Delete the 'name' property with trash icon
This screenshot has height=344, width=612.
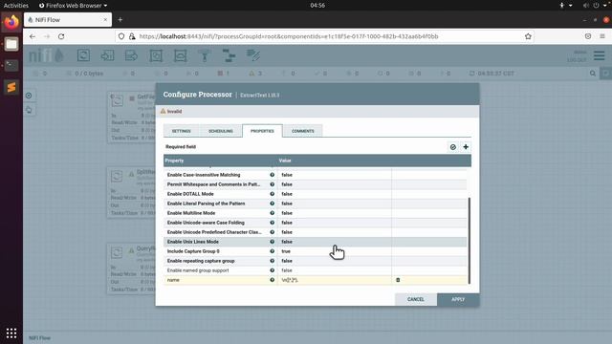click(398, 280)
